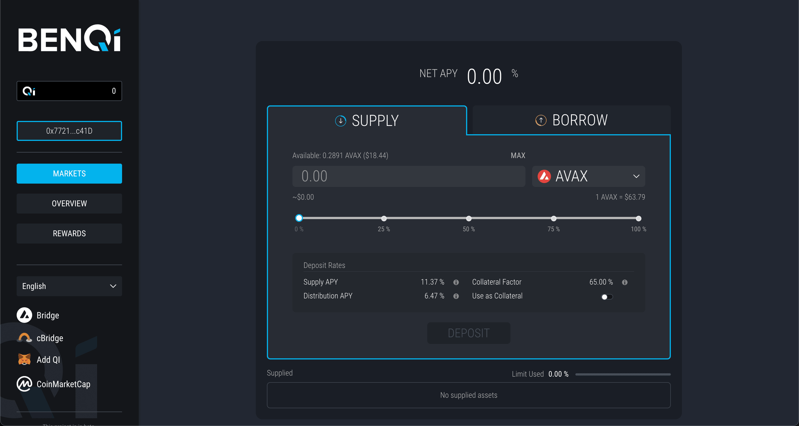Image resolution: width=799 pixels, height=426 pixels.
Task: Click the MetaMask fox icon
Action: tap(24, 359)
